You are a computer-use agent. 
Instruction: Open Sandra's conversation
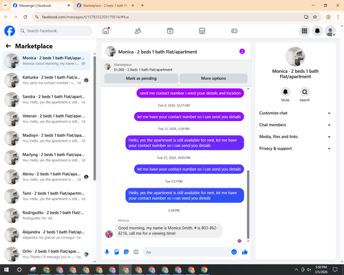pyautogui.click(x=46, y=100)
